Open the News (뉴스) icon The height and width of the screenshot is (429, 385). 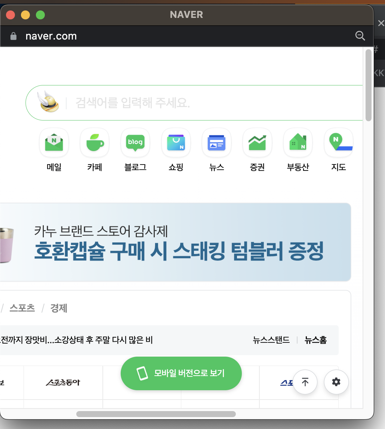click(x=217, y=143)
